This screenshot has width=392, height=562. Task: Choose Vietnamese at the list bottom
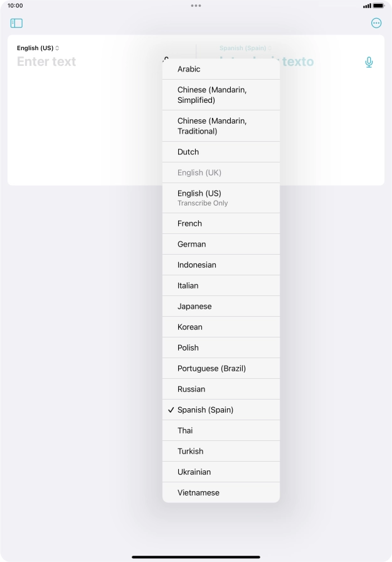(x=221, y=492)
